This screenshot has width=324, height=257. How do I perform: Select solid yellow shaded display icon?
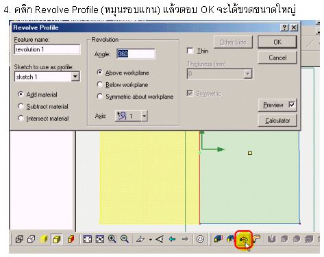click(x=44, y=239)
